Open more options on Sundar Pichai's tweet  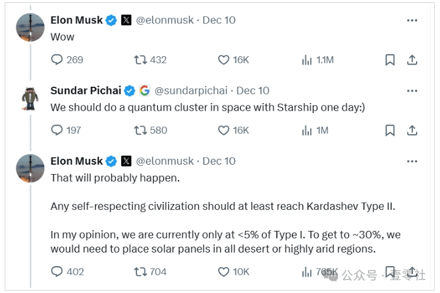click(x=412, y=91)
